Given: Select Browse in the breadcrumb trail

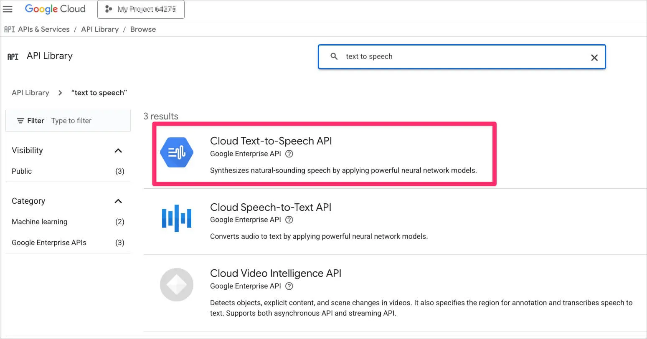Looking at the screenshot, I should [x=143, y=29].
